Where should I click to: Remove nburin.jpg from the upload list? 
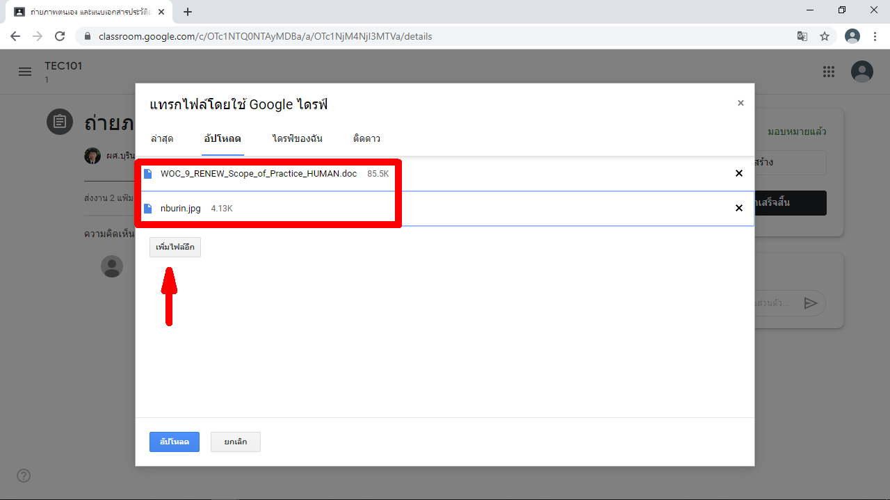(x=739, y=208)
